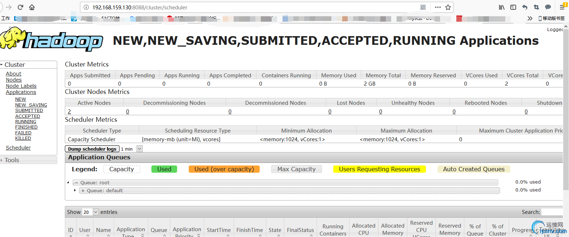Toggle the sidebar view icon
The width and height of the screenshot is (569, 237).
513,7
